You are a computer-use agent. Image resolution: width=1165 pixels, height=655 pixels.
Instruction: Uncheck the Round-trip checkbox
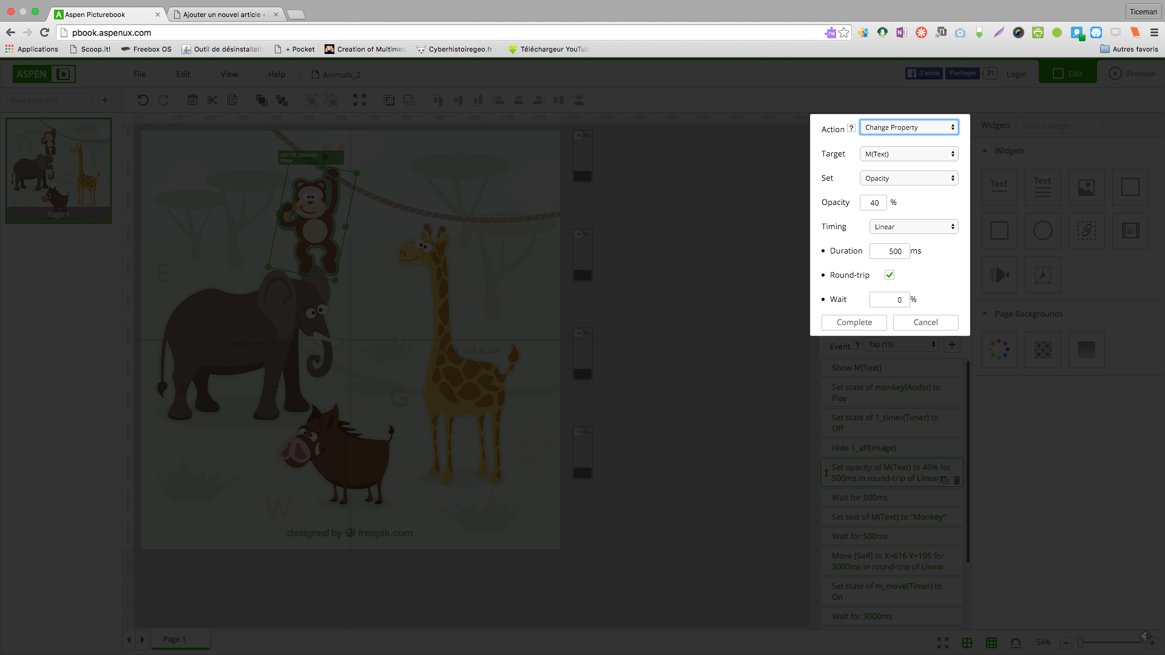(890, 275)
